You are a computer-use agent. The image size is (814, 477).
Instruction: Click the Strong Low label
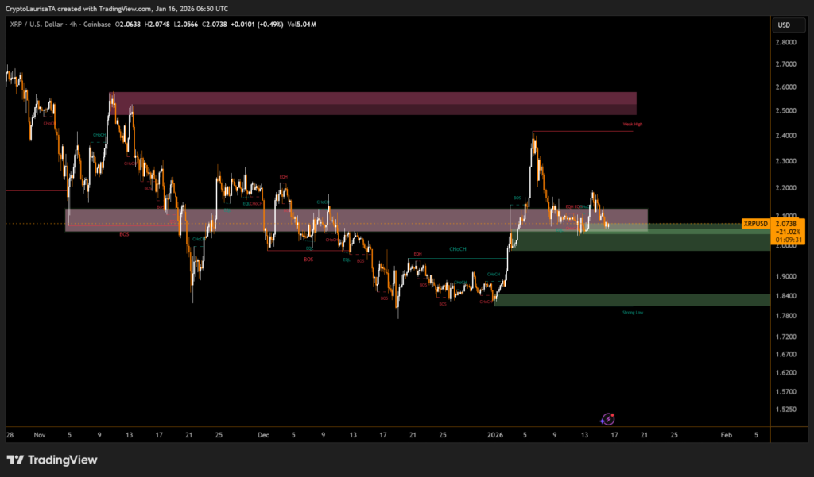pos(633,313)
